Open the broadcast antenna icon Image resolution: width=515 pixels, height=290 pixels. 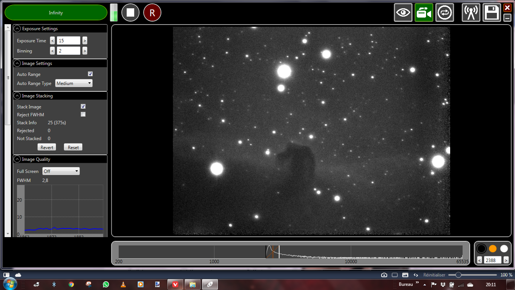pyautogui.click(x=471, y=12)
